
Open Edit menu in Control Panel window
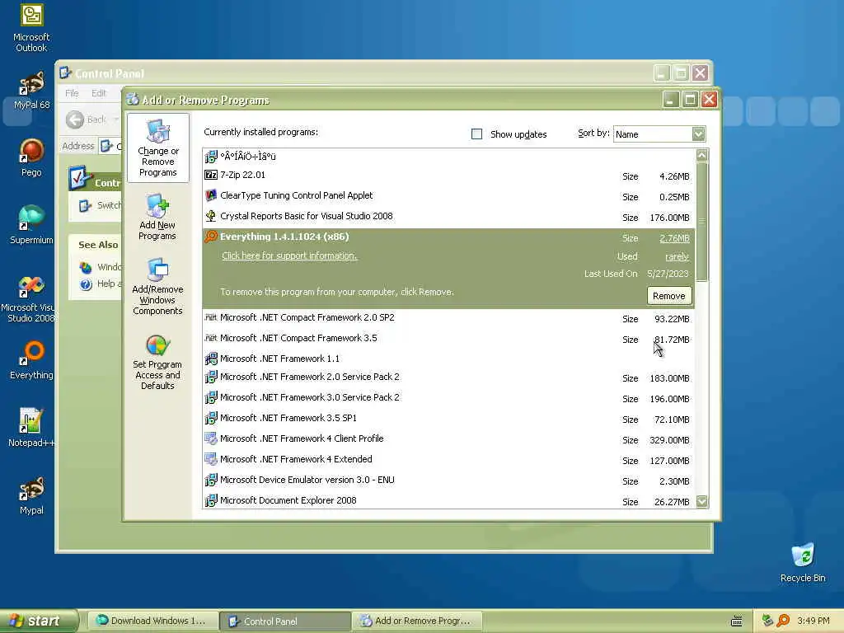click(x=99, y=93)
